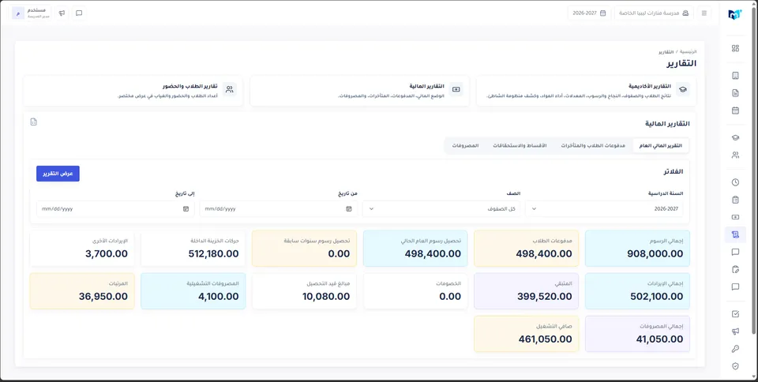Open the clipboard list icon in sidebar
This screenshot has height=382, width=758.
tap(735, 200)
